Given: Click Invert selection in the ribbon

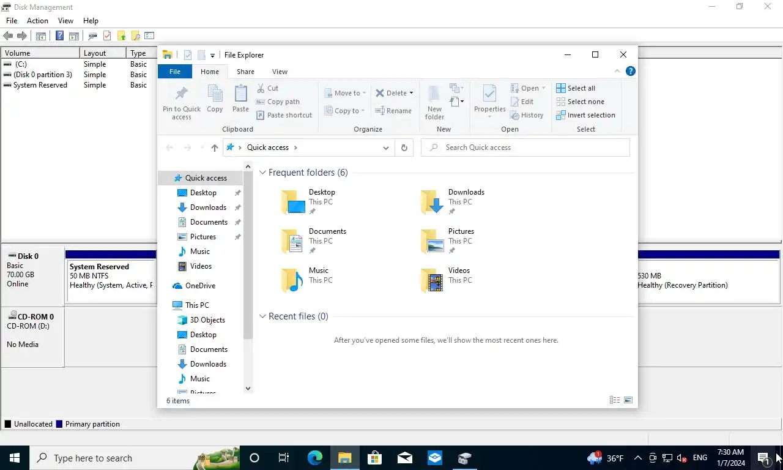Looking at the screenshot, I should click(585, 115).
